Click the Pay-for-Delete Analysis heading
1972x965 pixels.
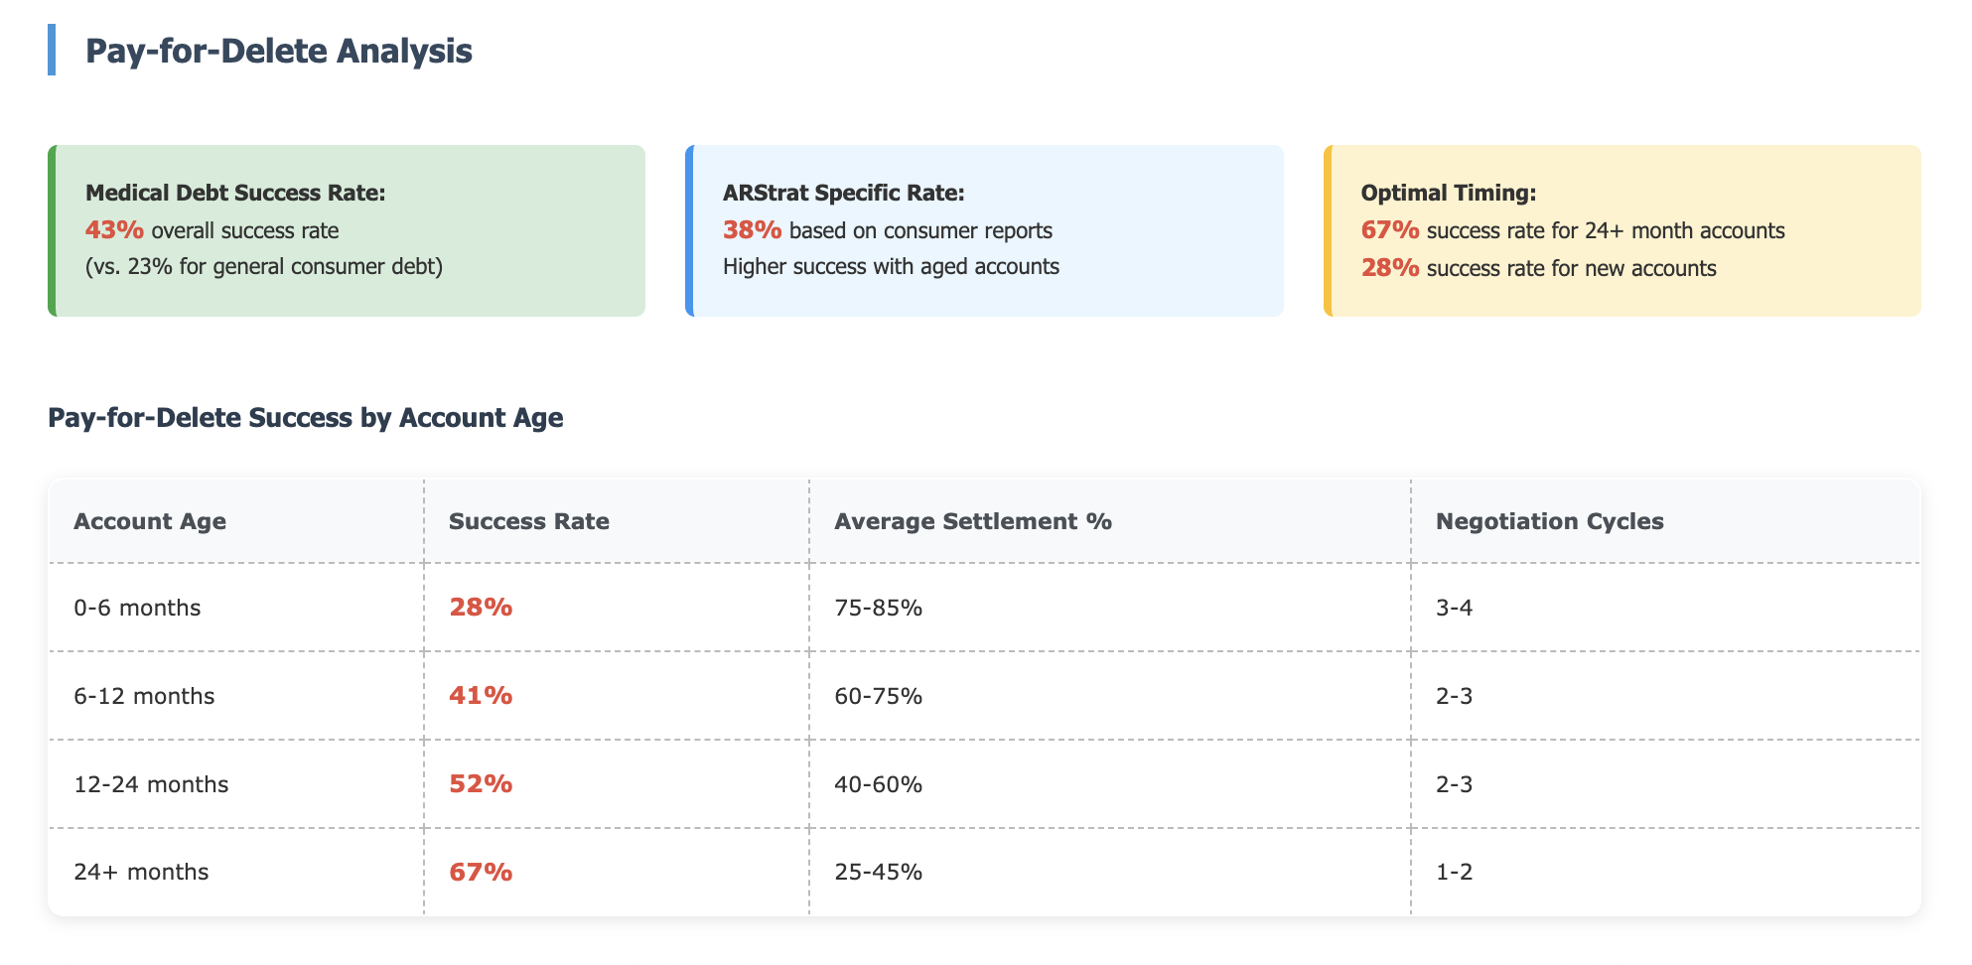(278, 51)
